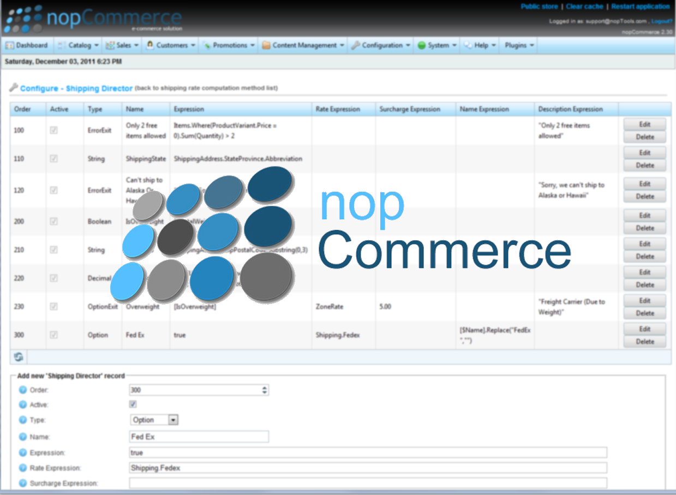This screenshot has width=676, height=495.
Task: Delete the row with order 100
Action: coord(645,137)
